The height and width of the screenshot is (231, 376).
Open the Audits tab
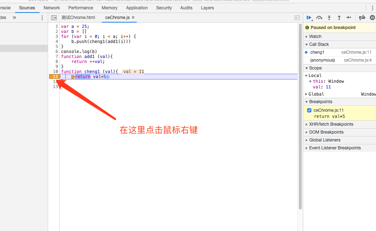pyautogui.click(x=186, y=8)
